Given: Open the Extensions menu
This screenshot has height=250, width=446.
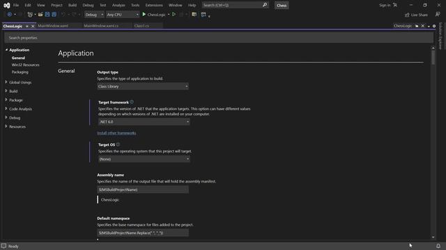Looking at the screenshot, I should click(x=154, y=5).
